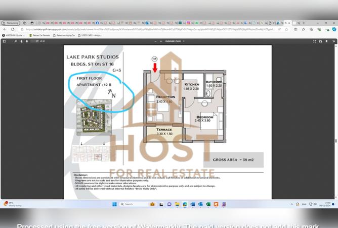Open the Windows Start menu
Viewport: 338px width, 228px height.
tap(114, 204)
